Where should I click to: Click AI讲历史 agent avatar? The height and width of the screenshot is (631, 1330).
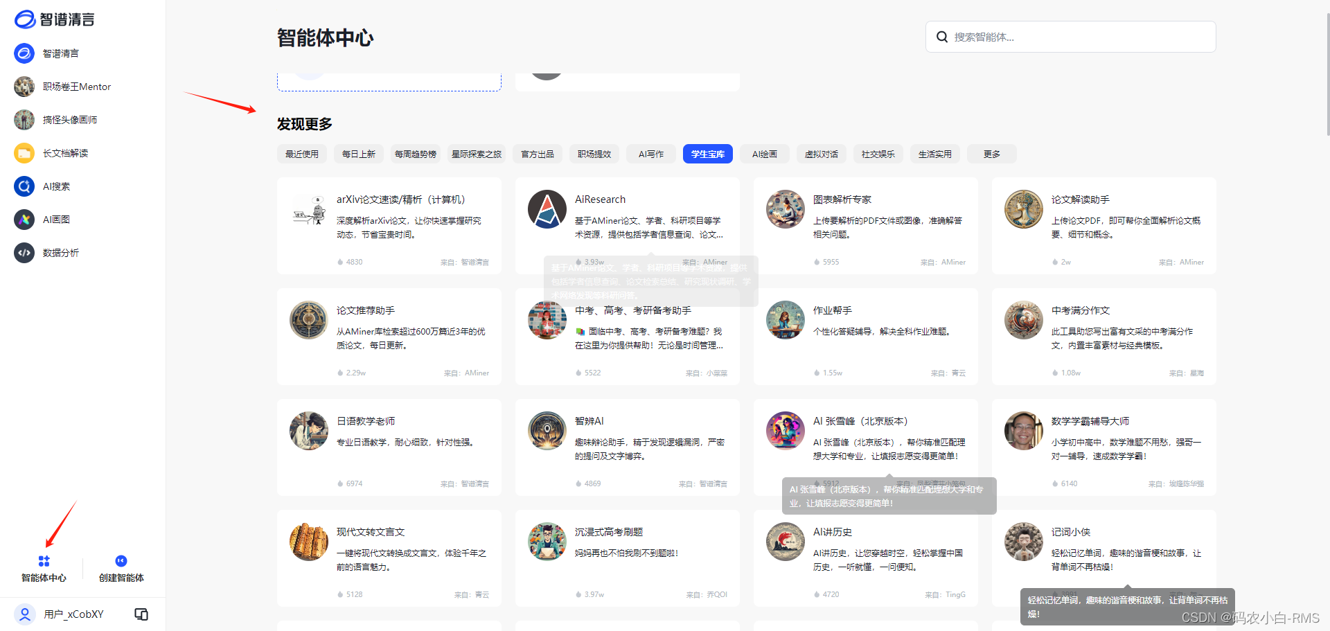(x=786, y=542)
